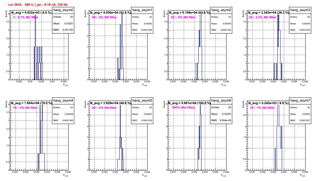This screenshot has height=181, width=316.
Task: Click Entries value 20 in havg_asym0
Action: (x=71, y=17)
